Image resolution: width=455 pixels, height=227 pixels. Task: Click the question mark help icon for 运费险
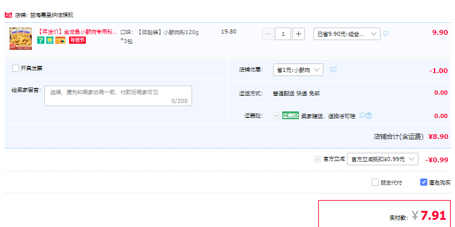pos(369,116)
